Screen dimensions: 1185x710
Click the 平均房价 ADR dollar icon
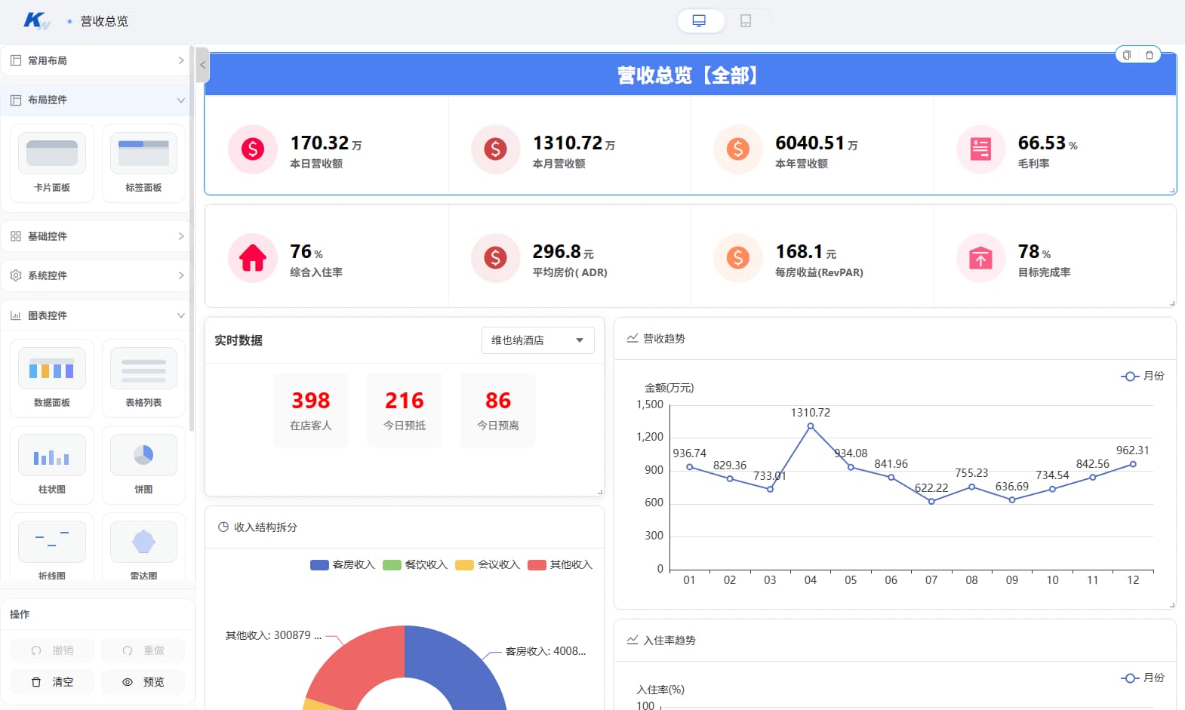click(x=495, y=258)
